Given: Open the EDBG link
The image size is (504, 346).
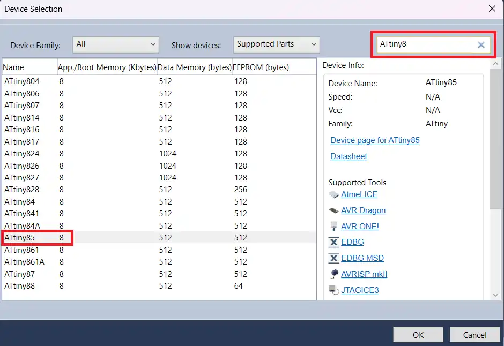Looking at the screenshot, I should point(352,242).
